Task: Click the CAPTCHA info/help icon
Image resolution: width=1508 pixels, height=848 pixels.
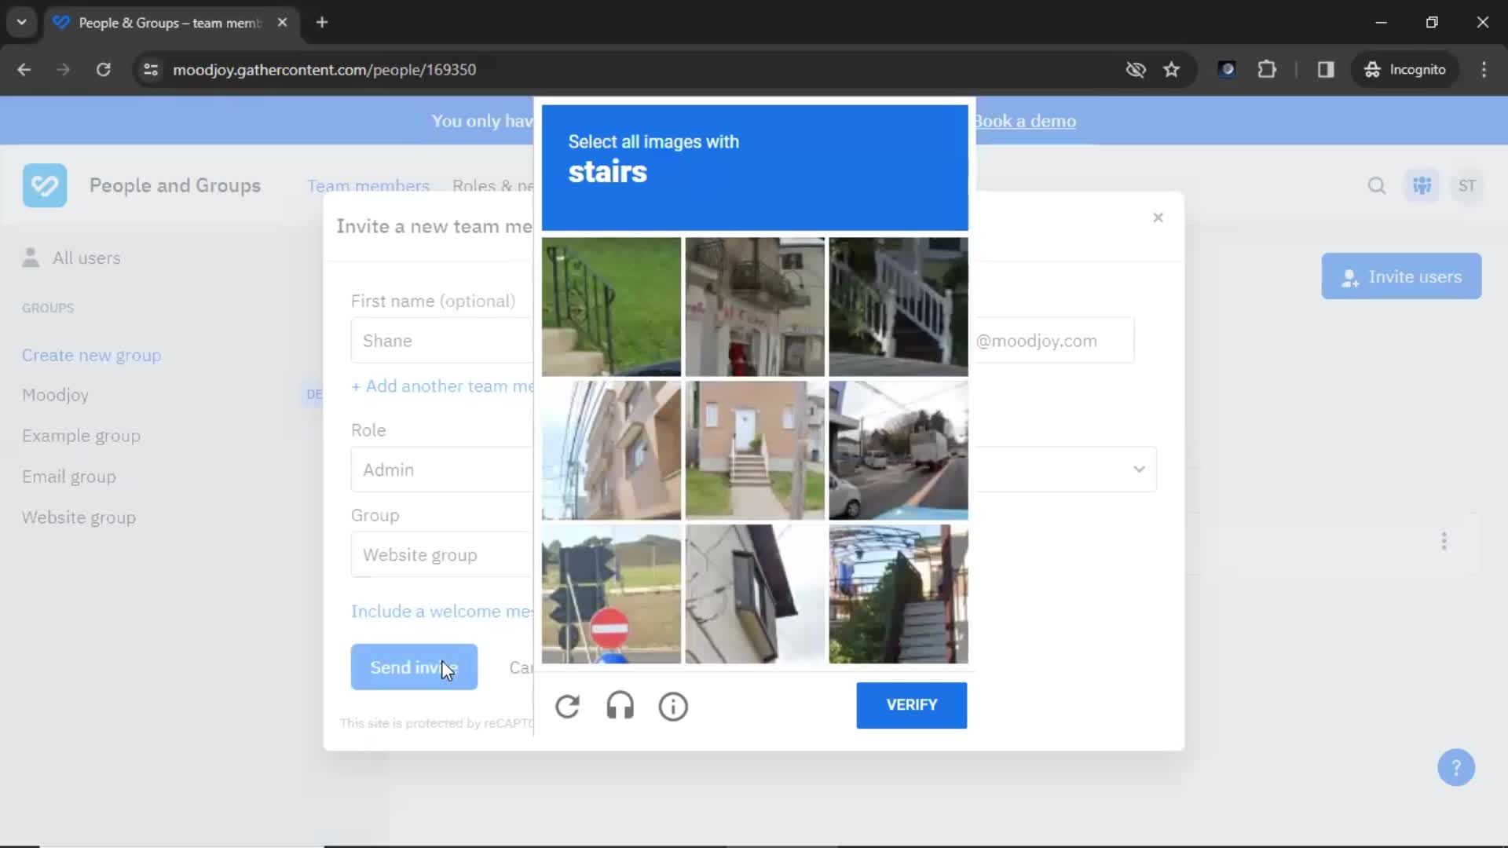Action: pos(672,705)
